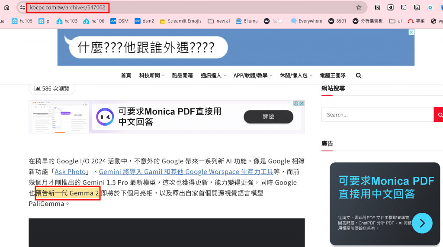Click the 什麼???他跟誰外遇???? banner ad
The height and width of the screenshot is (247, 443).
point(236,48)
